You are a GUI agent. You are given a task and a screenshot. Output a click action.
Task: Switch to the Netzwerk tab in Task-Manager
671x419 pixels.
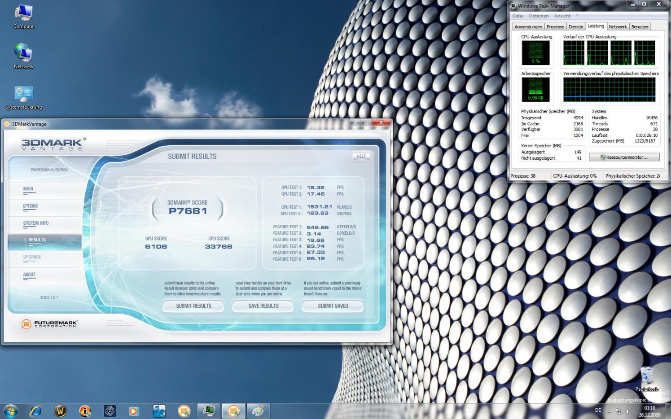(x=618, y=26)
